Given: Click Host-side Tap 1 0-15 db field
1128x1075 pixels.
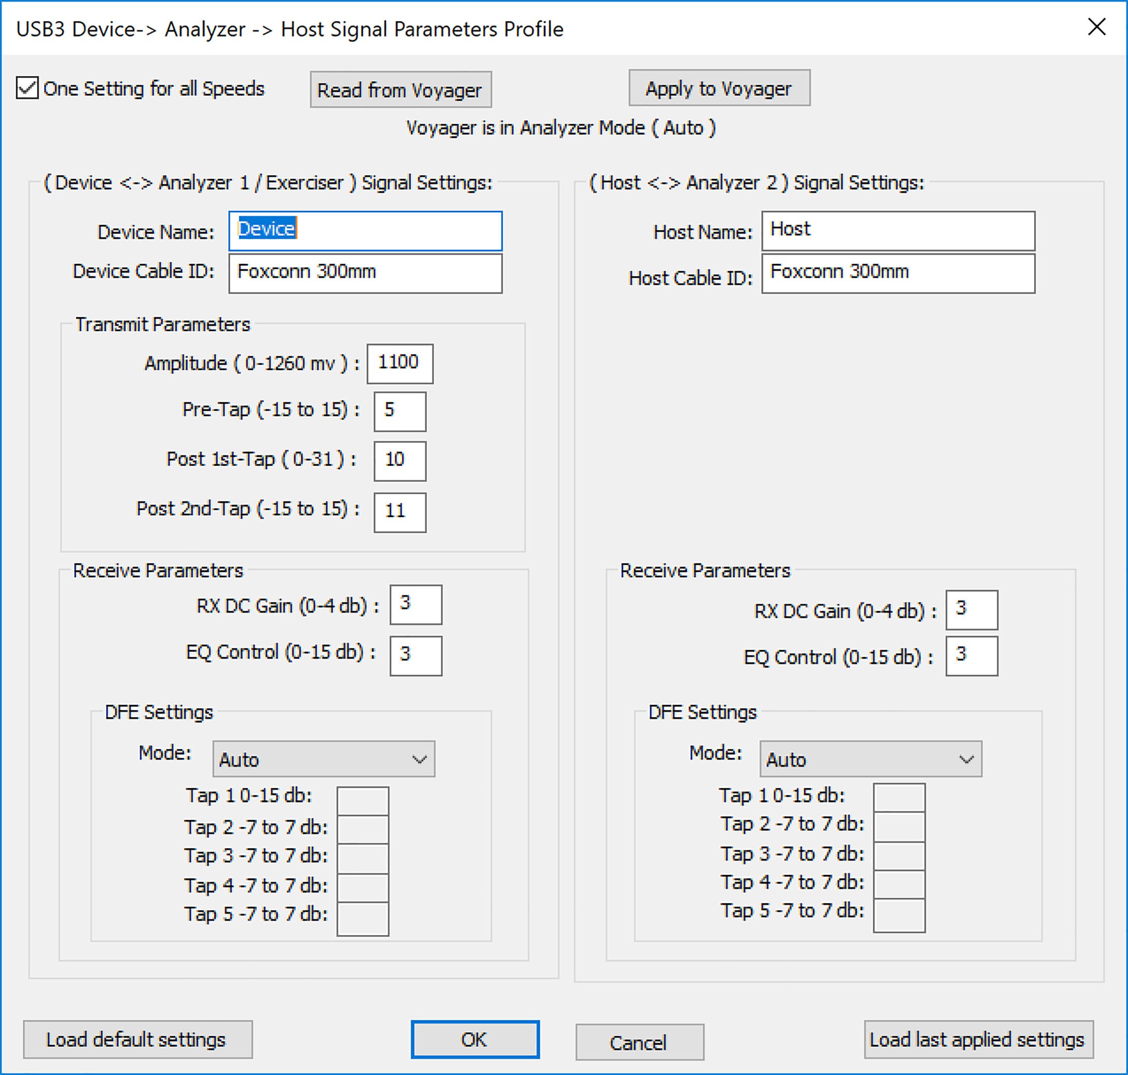Looking at the screenshot, I should pyautogui.click(x=899, y=798).
